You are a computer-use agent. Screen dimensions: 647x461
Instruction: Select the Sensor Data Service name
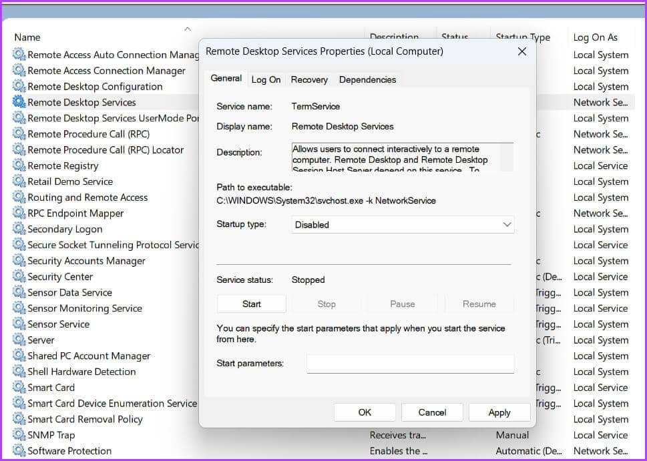click(69, 292)
